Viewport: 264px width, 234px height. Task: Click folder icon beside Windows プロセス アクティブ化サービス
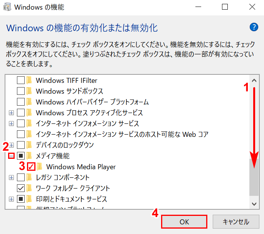pyautogui.click(x=29, y=113)
